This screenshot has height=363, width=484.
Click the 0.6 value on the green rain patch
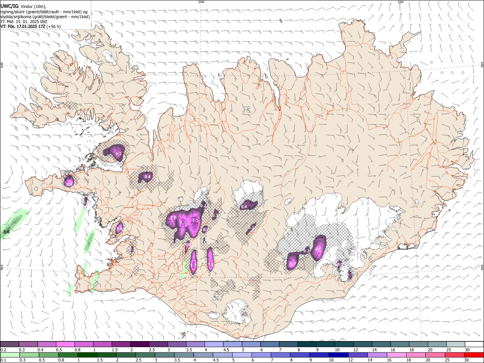point(6,232)
